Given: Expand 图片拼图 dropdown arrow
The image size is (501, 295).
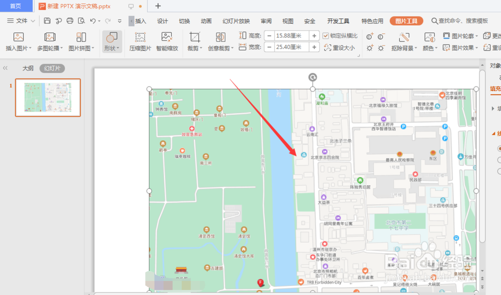Looking at the screenshot, I should pos(93,48).
